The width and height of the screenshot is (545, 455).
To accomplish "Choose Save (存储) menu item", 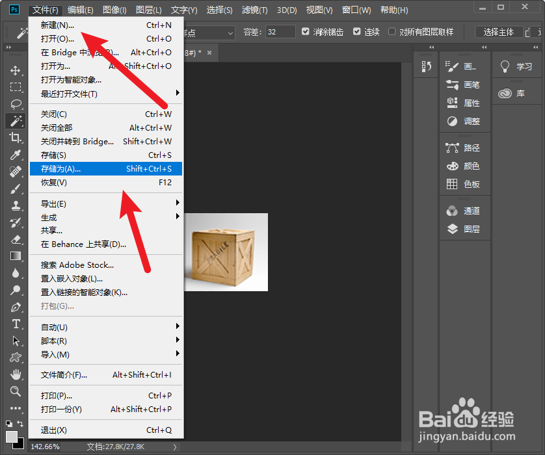I will (105, 155).
